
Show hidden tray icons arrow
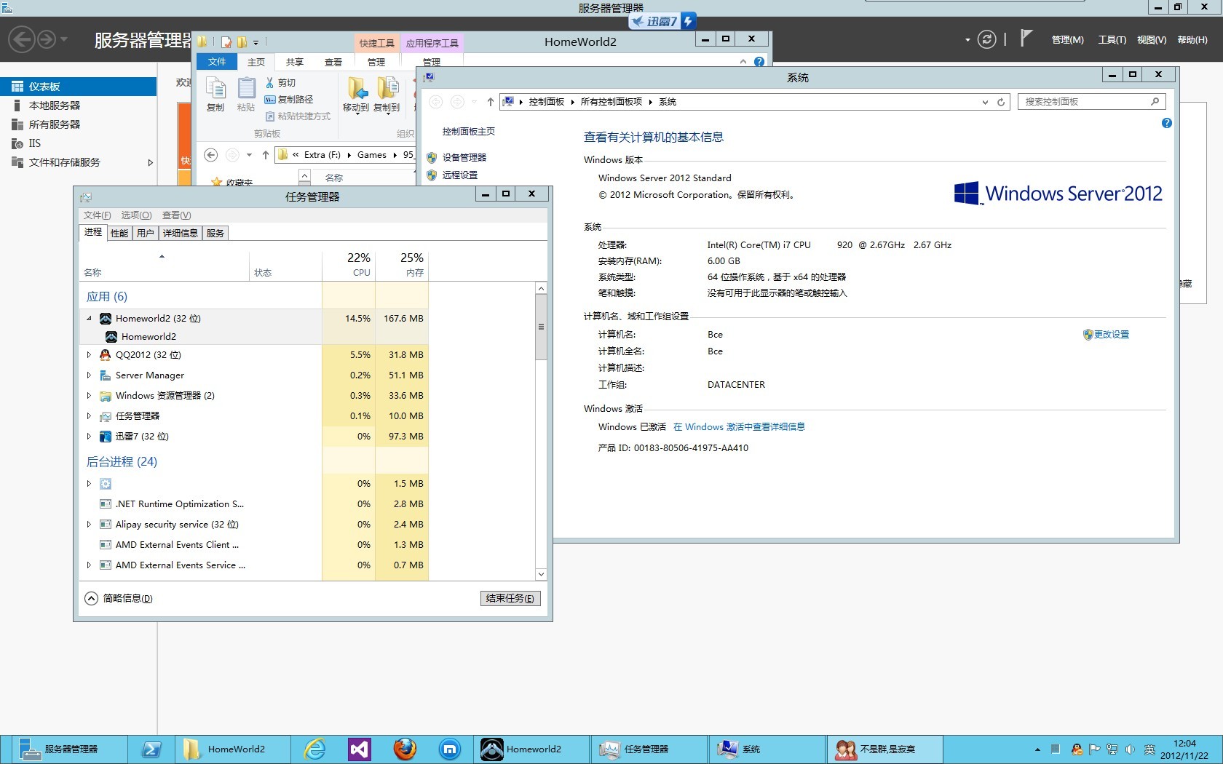click(x=1037, y=749)
